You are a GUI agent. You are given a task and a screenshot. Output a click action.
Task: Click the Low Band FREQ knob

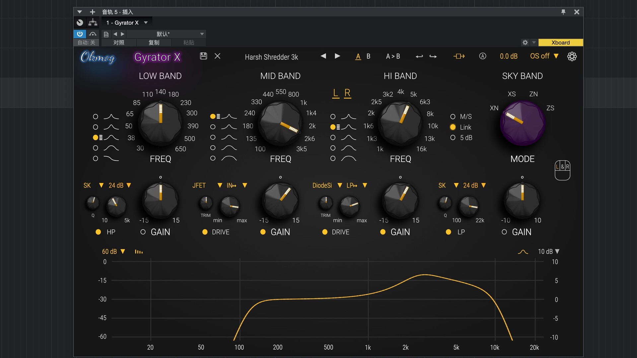pos(161,123)
